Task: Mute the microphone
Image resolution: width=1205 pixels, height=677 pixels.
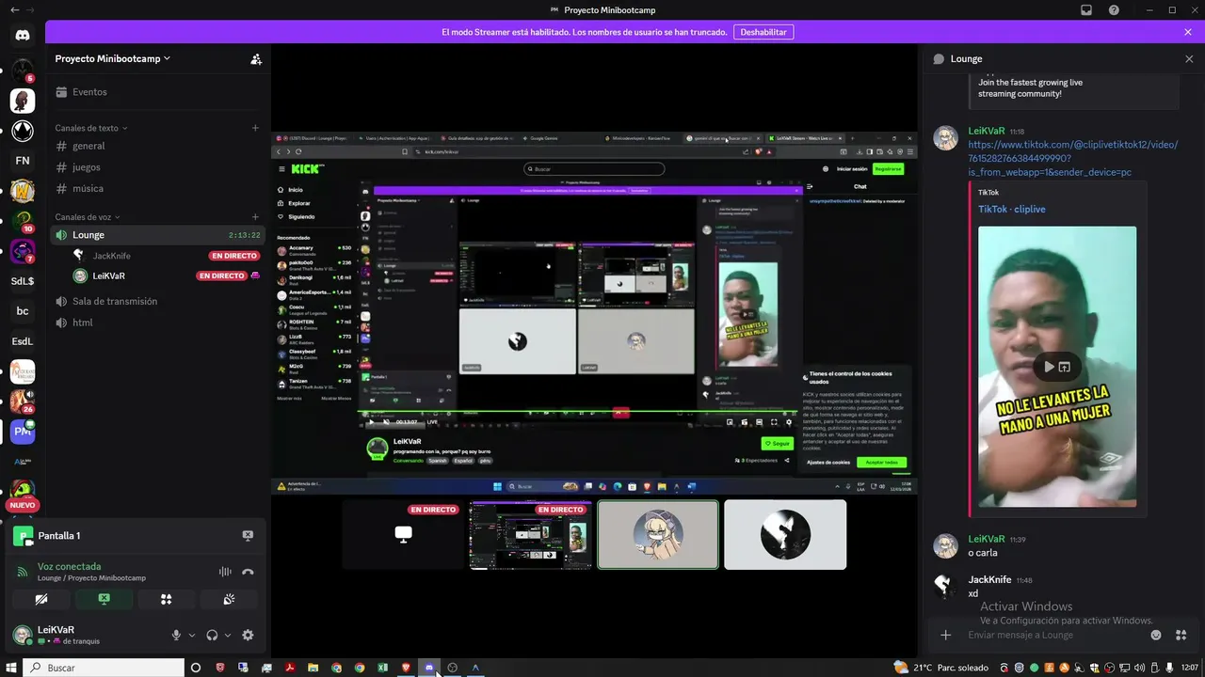Action: (x=176, y=635)
